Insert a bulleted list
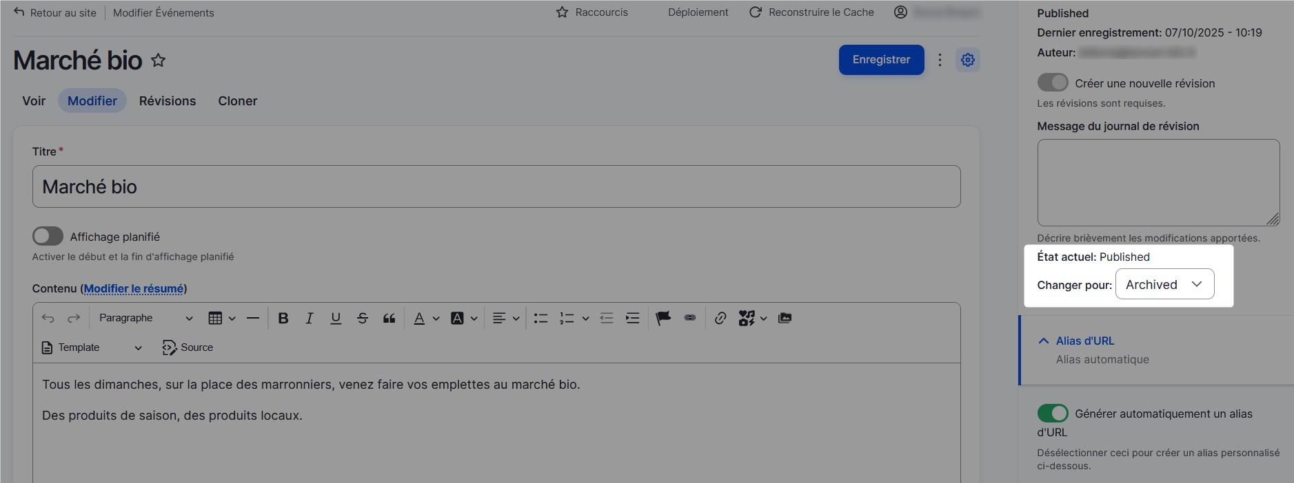This screenshot has width=1294, height=483. (540, 318)
